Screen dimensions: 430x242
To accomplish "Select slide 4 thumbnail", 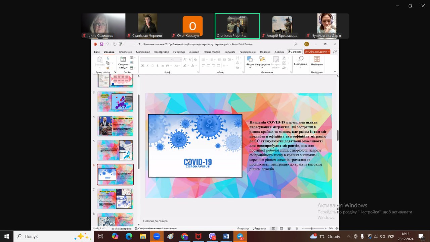I will tap(115, 126).
